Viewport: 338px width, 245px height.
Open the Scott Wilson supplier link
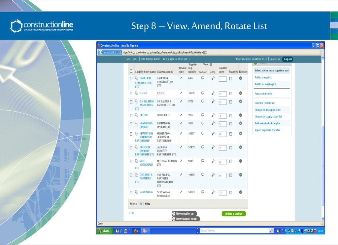coord(146,192)
